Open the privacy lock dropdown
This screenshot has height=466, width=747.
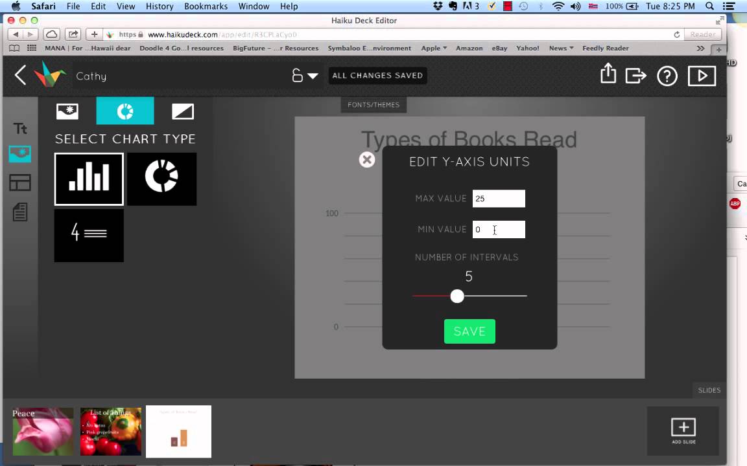pos(304,76)
